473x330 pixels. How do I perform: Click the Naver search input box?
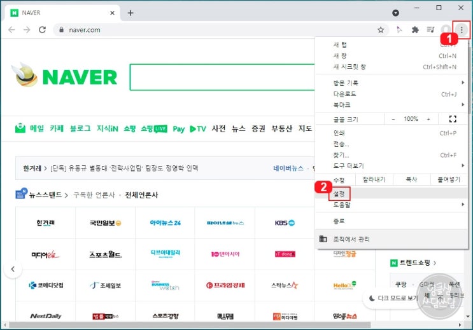coord(222,77)
